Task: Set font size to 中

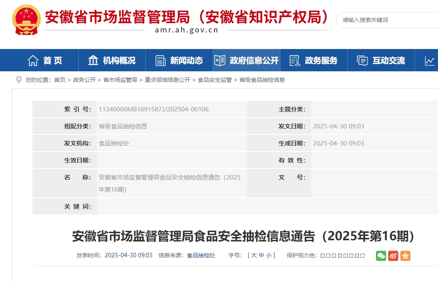Action: (261, 255)
